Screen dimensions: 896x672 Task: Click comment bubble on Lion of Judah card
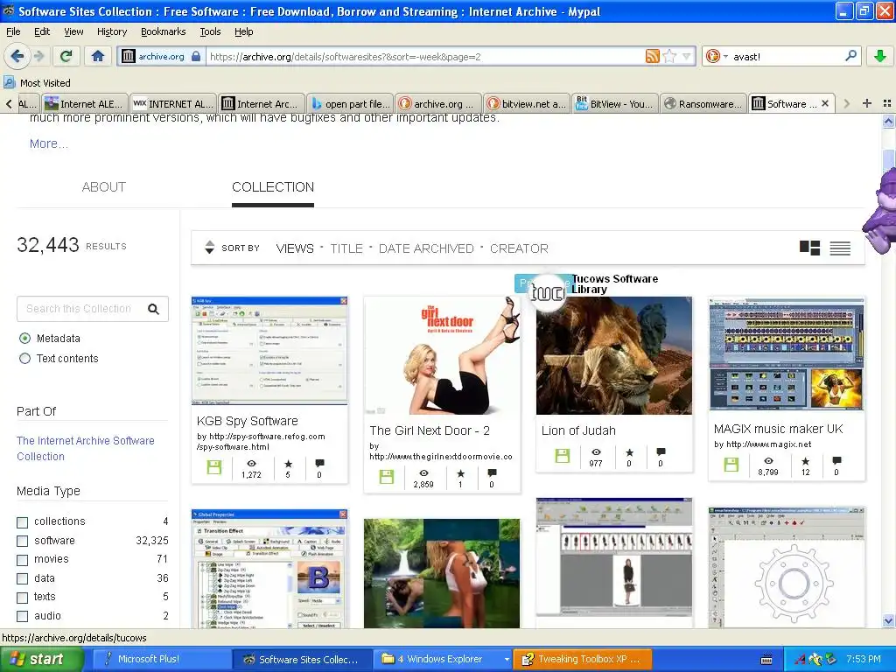(x=661, y=451)
